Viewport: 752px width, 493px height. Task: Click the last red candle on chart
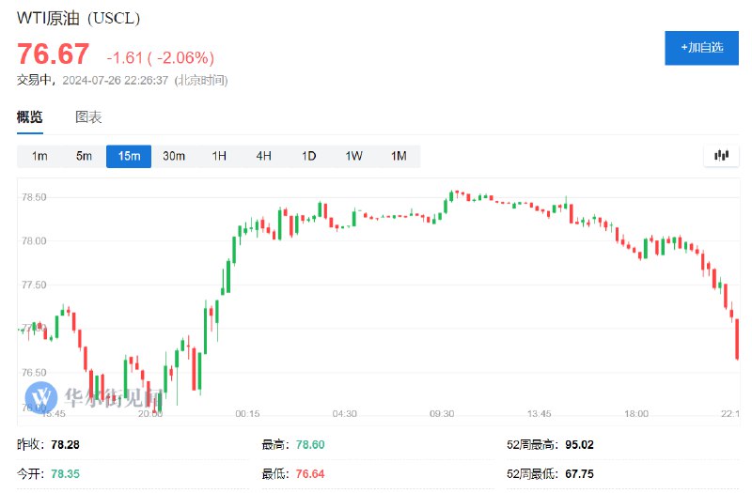pyautogui.click(x=737, y=339)
